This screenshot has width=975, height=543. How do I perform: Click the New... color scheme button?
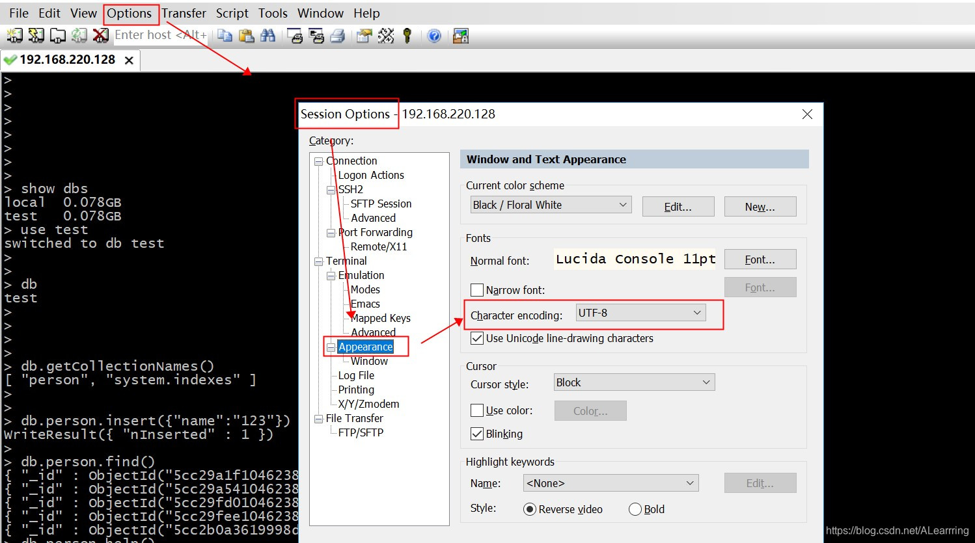(x=760, y=207)
